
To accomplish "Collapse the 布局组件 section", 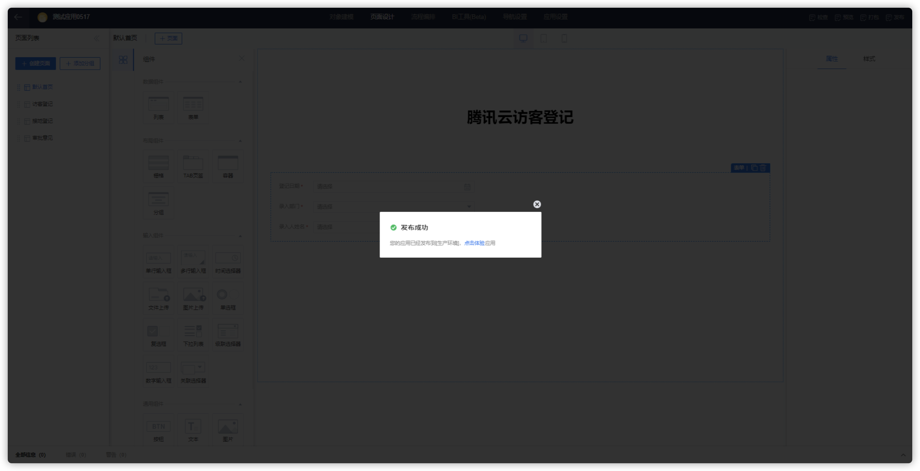I will [240, 141].
